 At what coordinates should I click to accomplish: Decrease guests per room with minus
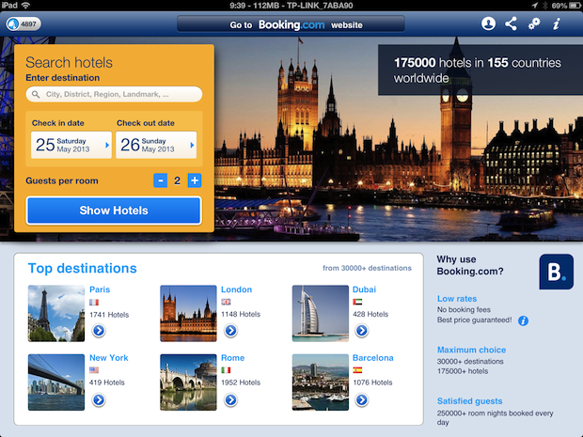tap(160, 180)
